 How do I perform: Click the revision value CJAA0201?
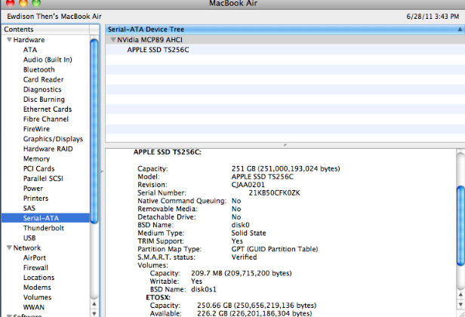248,185
